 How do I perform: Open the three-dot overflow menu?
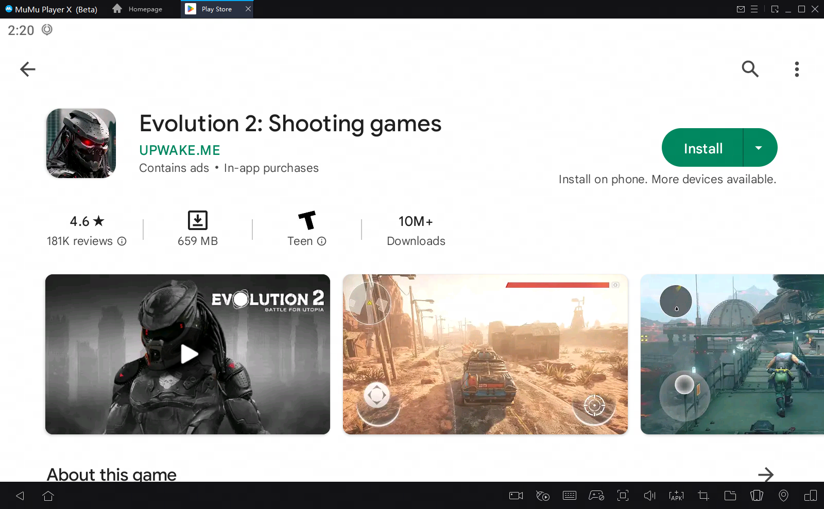(796, 69)
